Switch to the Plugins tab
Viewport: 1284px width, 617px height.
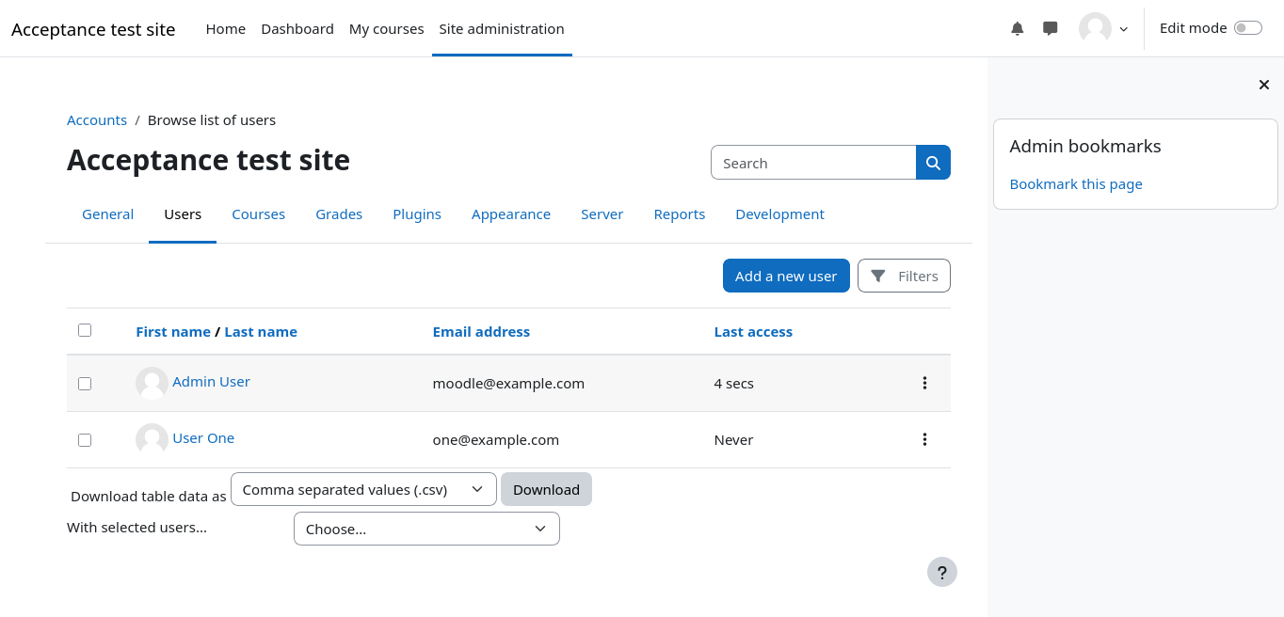click(417, 214)
